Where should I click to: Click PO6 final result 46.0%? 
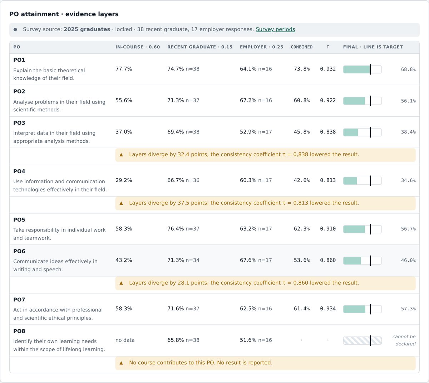click(408, 261)
